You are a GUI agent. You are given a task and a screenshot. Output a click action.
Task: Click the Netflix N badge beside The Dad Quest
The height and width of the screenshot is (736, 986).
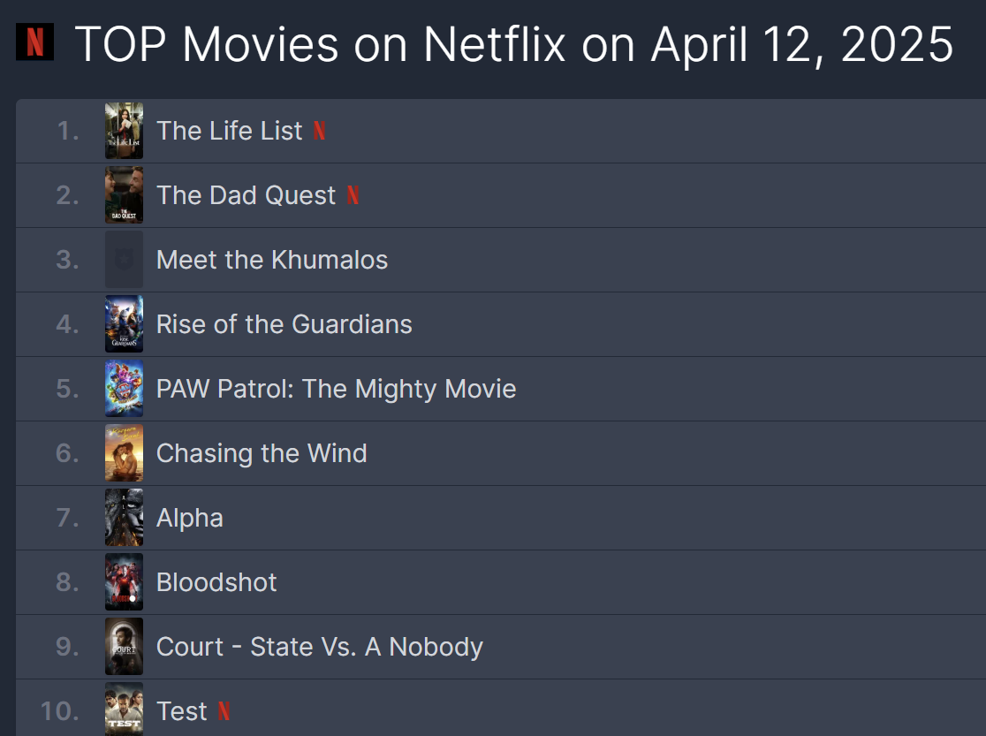coord(353,195)
